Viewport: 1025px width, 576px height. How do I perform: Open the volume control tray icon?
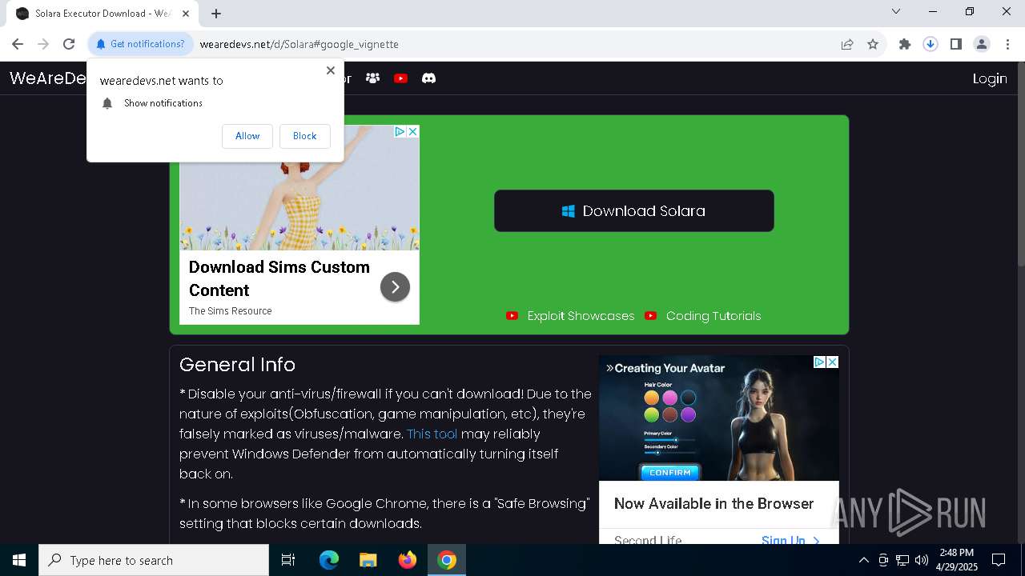tap(922, 560)
